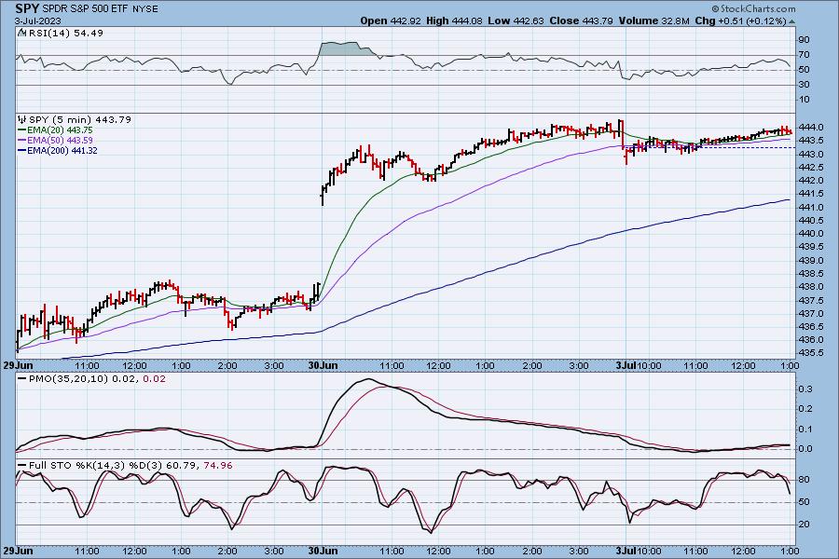Click the 435.5 price axis label
Image resolution: width=839 pixels, height=559 pixels.
click(x=811, y=353)
